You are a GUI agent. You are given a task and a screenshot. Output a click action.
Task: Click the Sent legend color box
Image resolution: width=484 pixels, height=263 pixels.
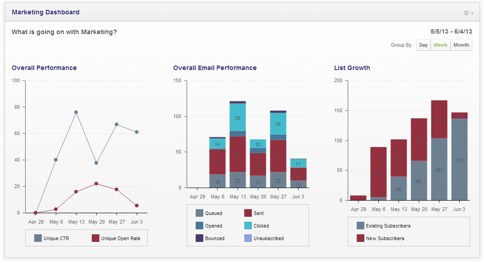tap(248, 213)
